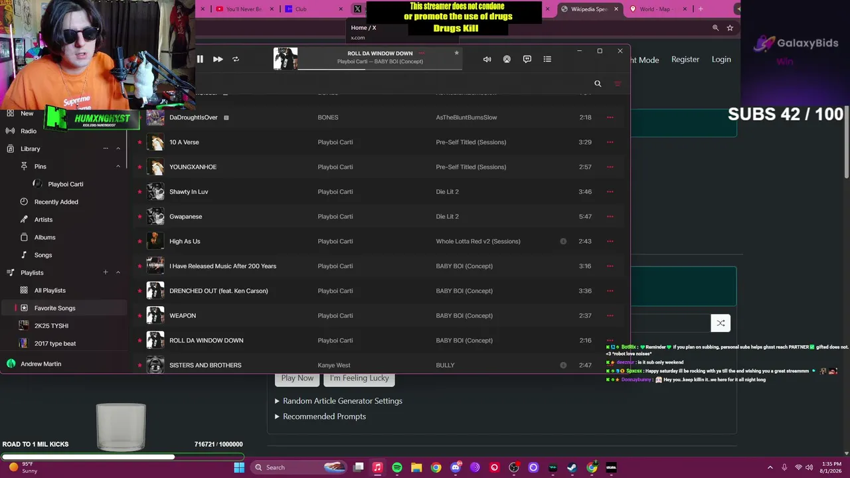Collapse the Playlists section
This screenshot has width=850, height=478.
pos(118,272)
